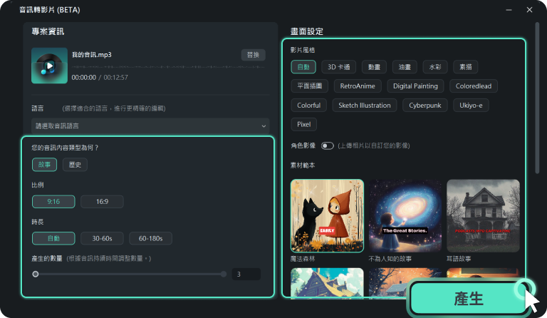Viewport: 547px width, 318px height.
Task: Click the 產生的數量 slider handle
Action: pos(35,274)
